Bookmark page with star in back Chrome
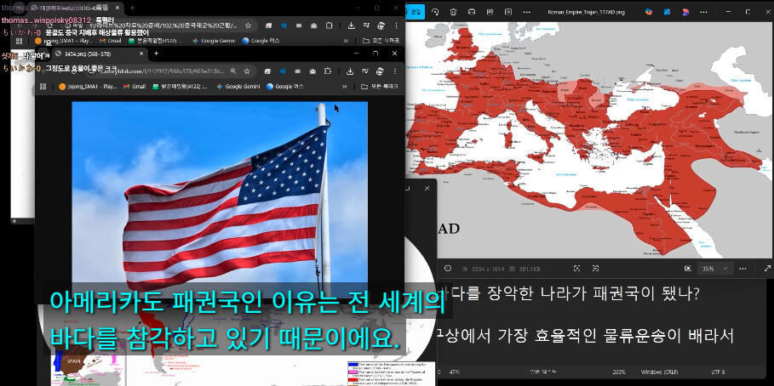This screenshot has height=386, width=774. 249,26
